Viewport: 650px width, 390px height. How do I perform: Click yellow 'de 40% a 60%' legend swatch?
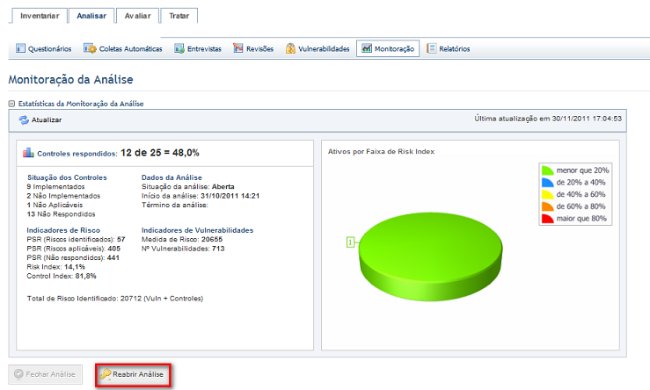pos(548,194)
